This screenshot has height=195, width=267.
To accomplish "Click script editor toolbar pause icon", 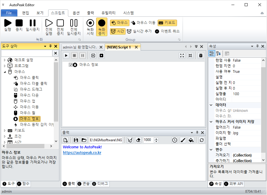I will tap(83, 56).
